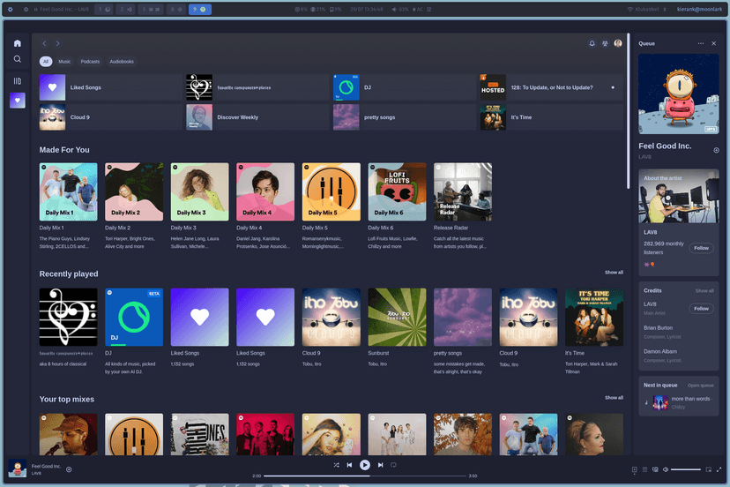Follow LAV8 in About the artist
The width and height of the screenshot is (730, 487).
point(701,248)
